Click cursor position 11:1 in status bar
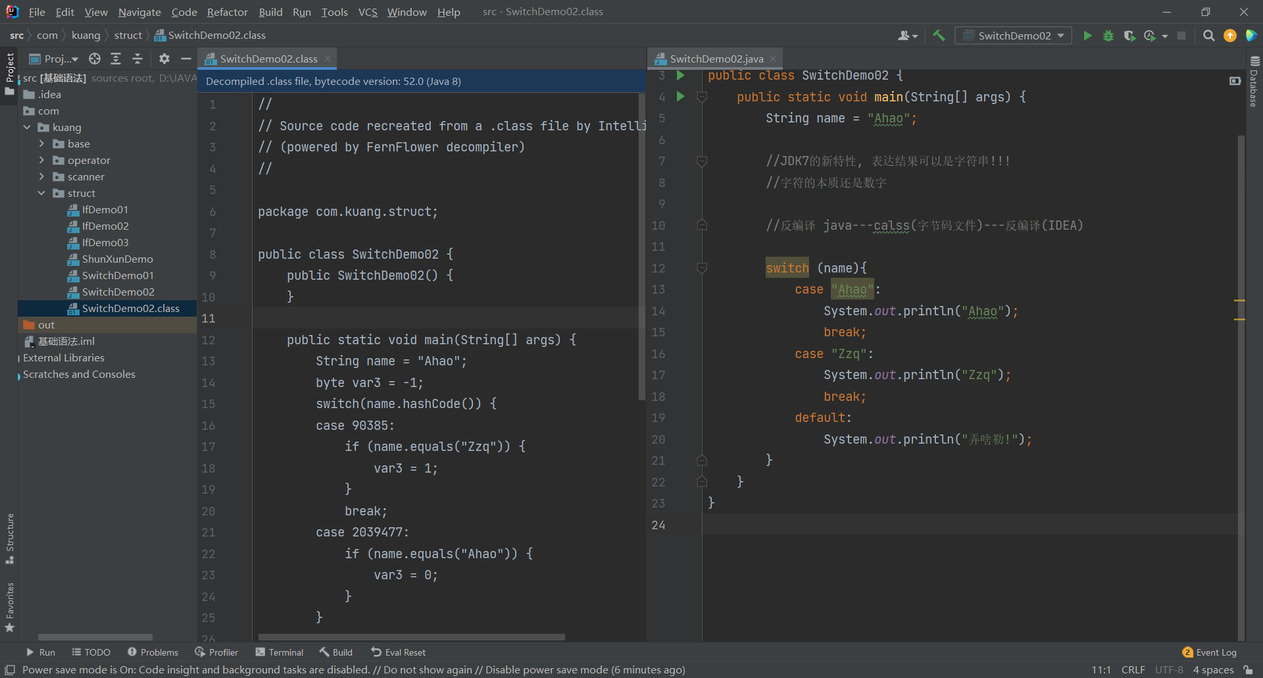1263x678 pixels. pos(1101,669)
